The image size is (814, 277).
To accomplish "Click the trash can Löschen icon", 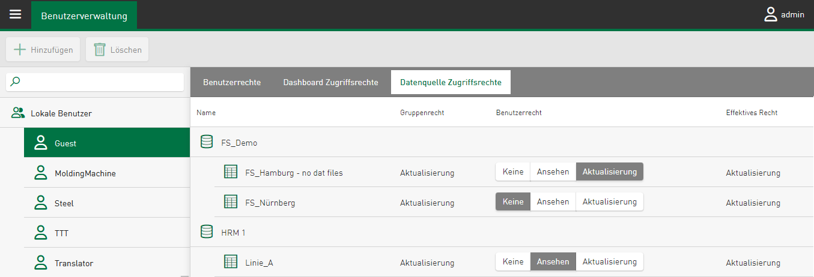I will (100, 50).
